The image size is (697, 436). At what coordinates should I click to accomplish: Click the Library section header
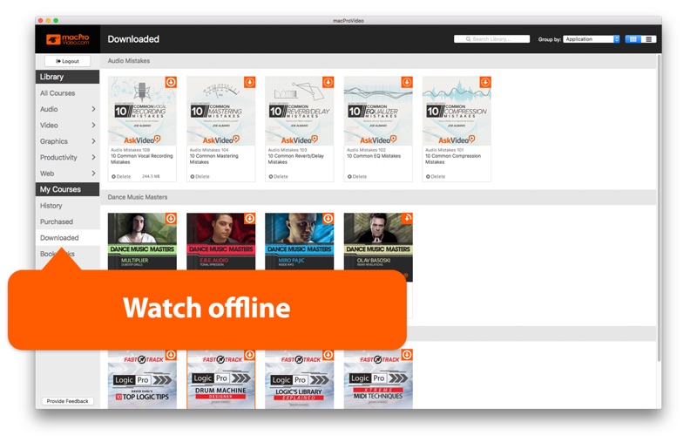pyautogui.click(x=68, y=77)
